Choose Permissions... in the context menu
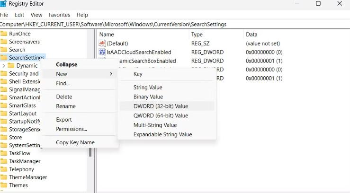Image resolution: width=350 pixels, height=193 pixels. (x=79, y=129)
